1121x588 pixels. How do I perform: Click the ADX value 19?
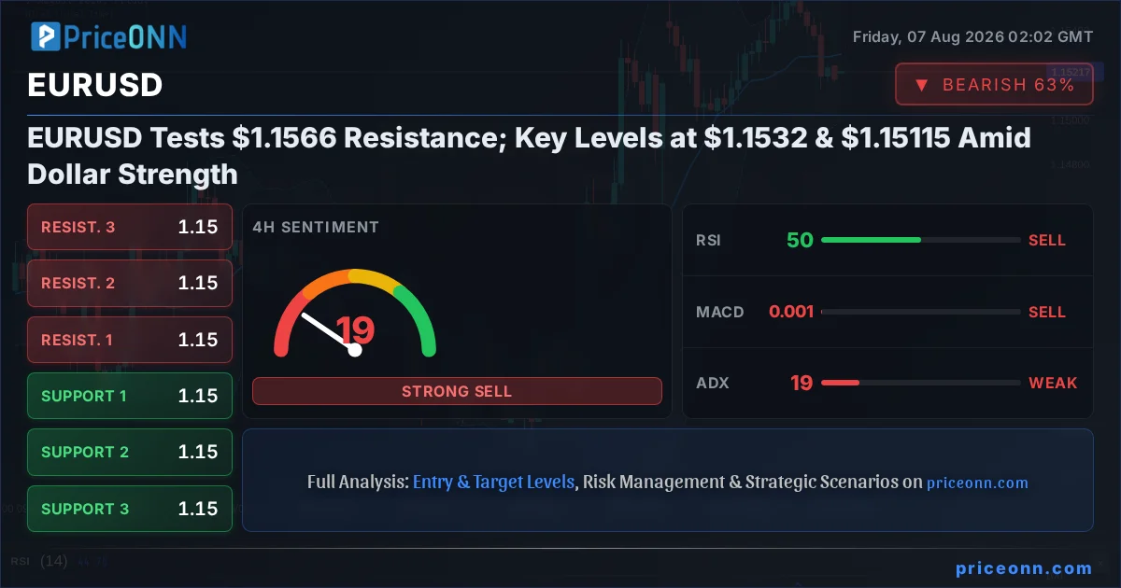(x=802, y=383)
